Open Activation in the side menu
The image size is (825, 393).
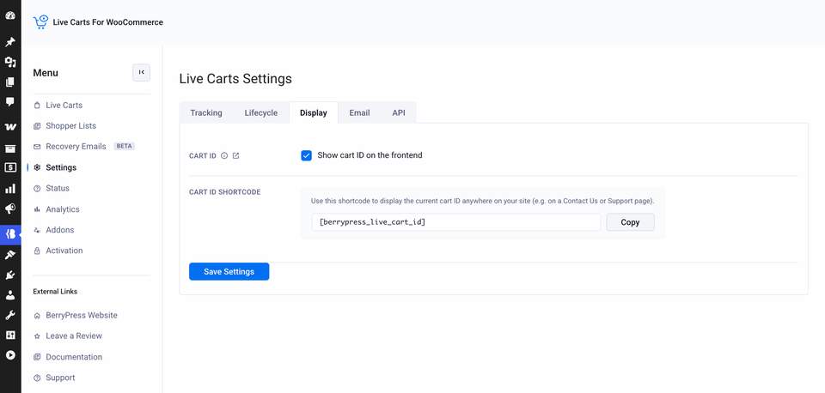(64, 251)
